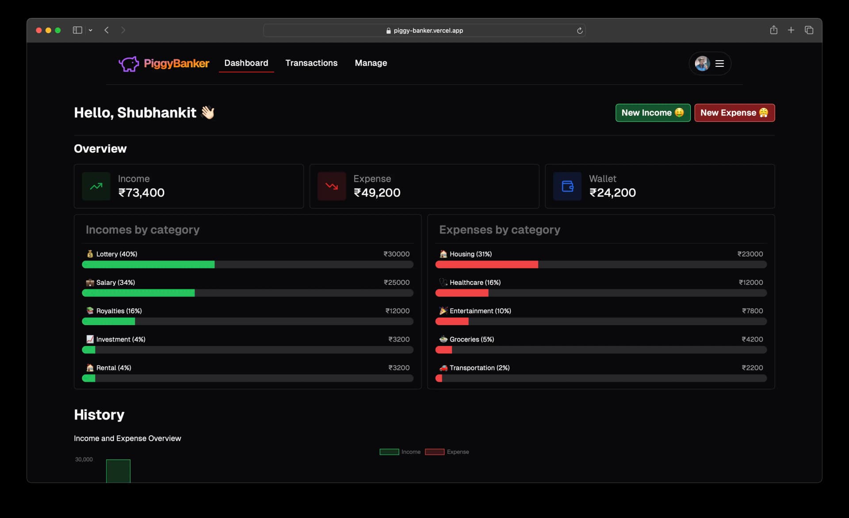
Task: Click the Investment chart icon
Action: (x=90, y=339)
